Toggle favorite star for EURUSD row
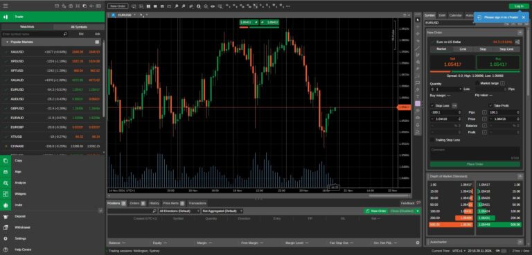The image size is (532, 255). [6, 89]
